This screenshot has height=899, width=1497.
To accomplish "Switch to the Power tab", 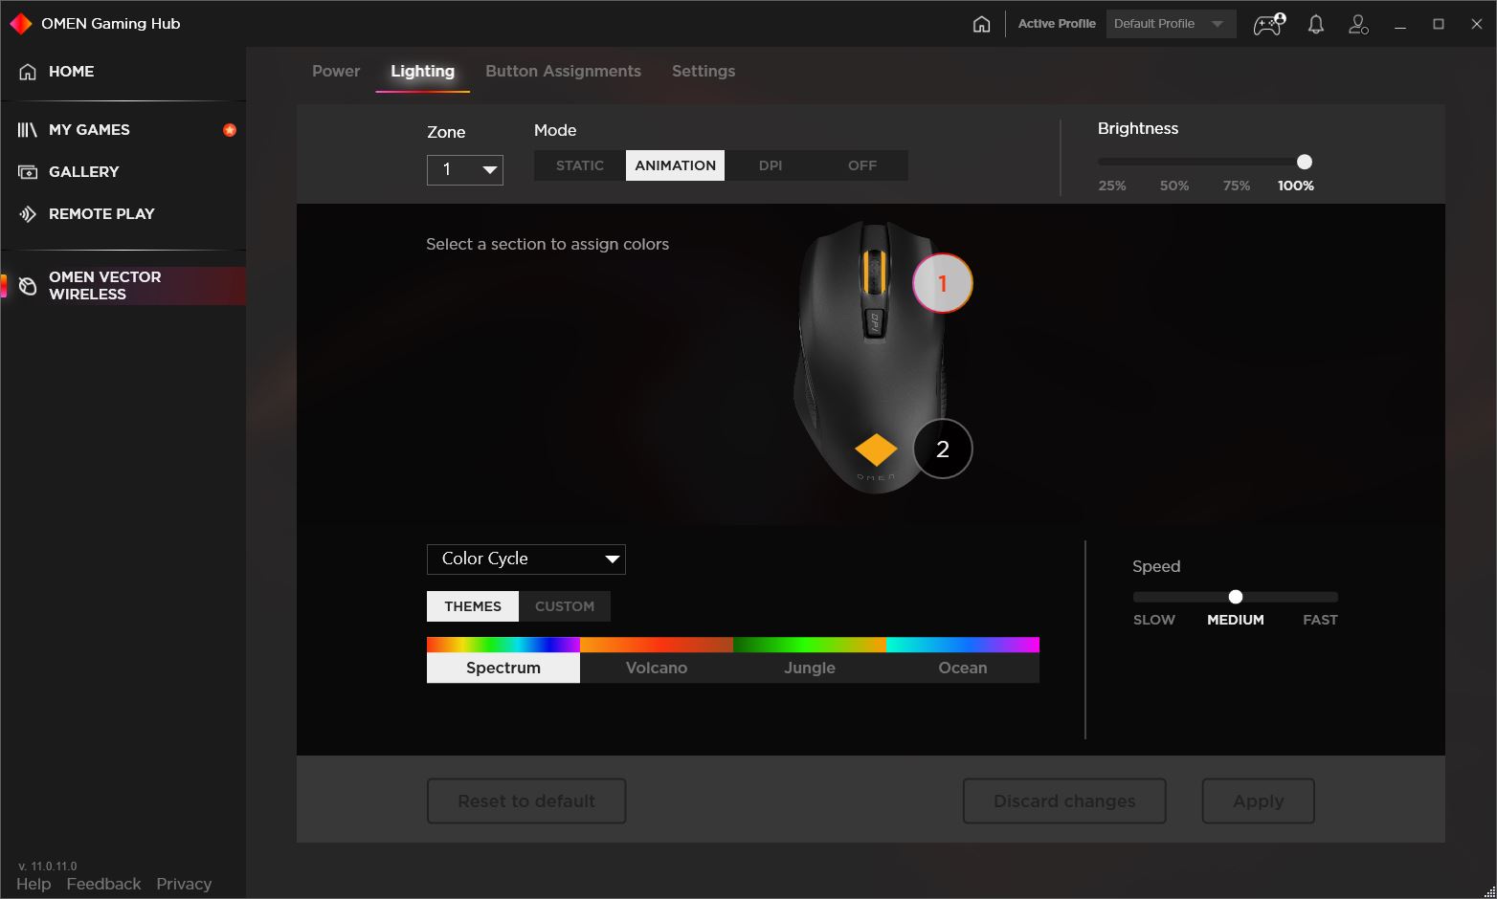I will (336, 72).
